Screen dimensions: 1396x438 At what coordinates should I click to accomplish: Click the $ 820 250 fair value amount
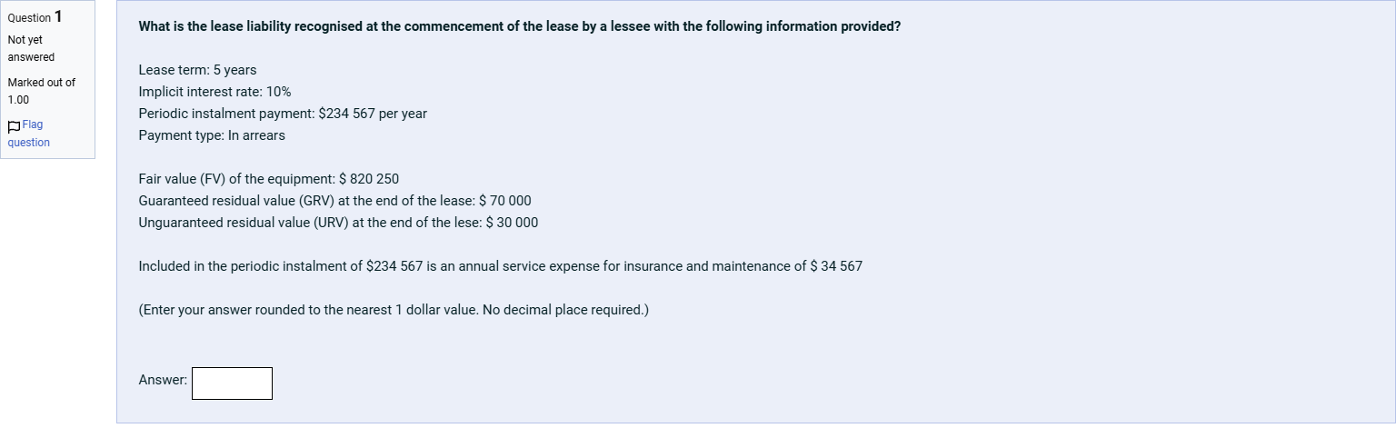369,179
